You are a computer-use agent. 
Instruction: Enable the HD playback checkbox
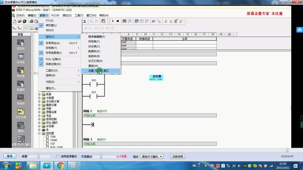[x=58, y=156]
